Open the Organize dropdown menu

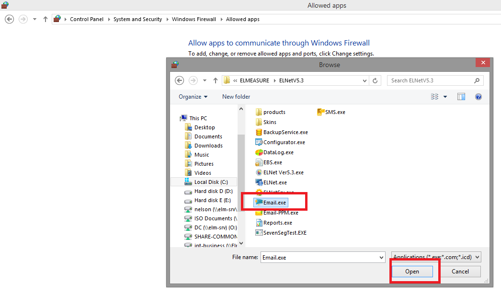[193, 97]
